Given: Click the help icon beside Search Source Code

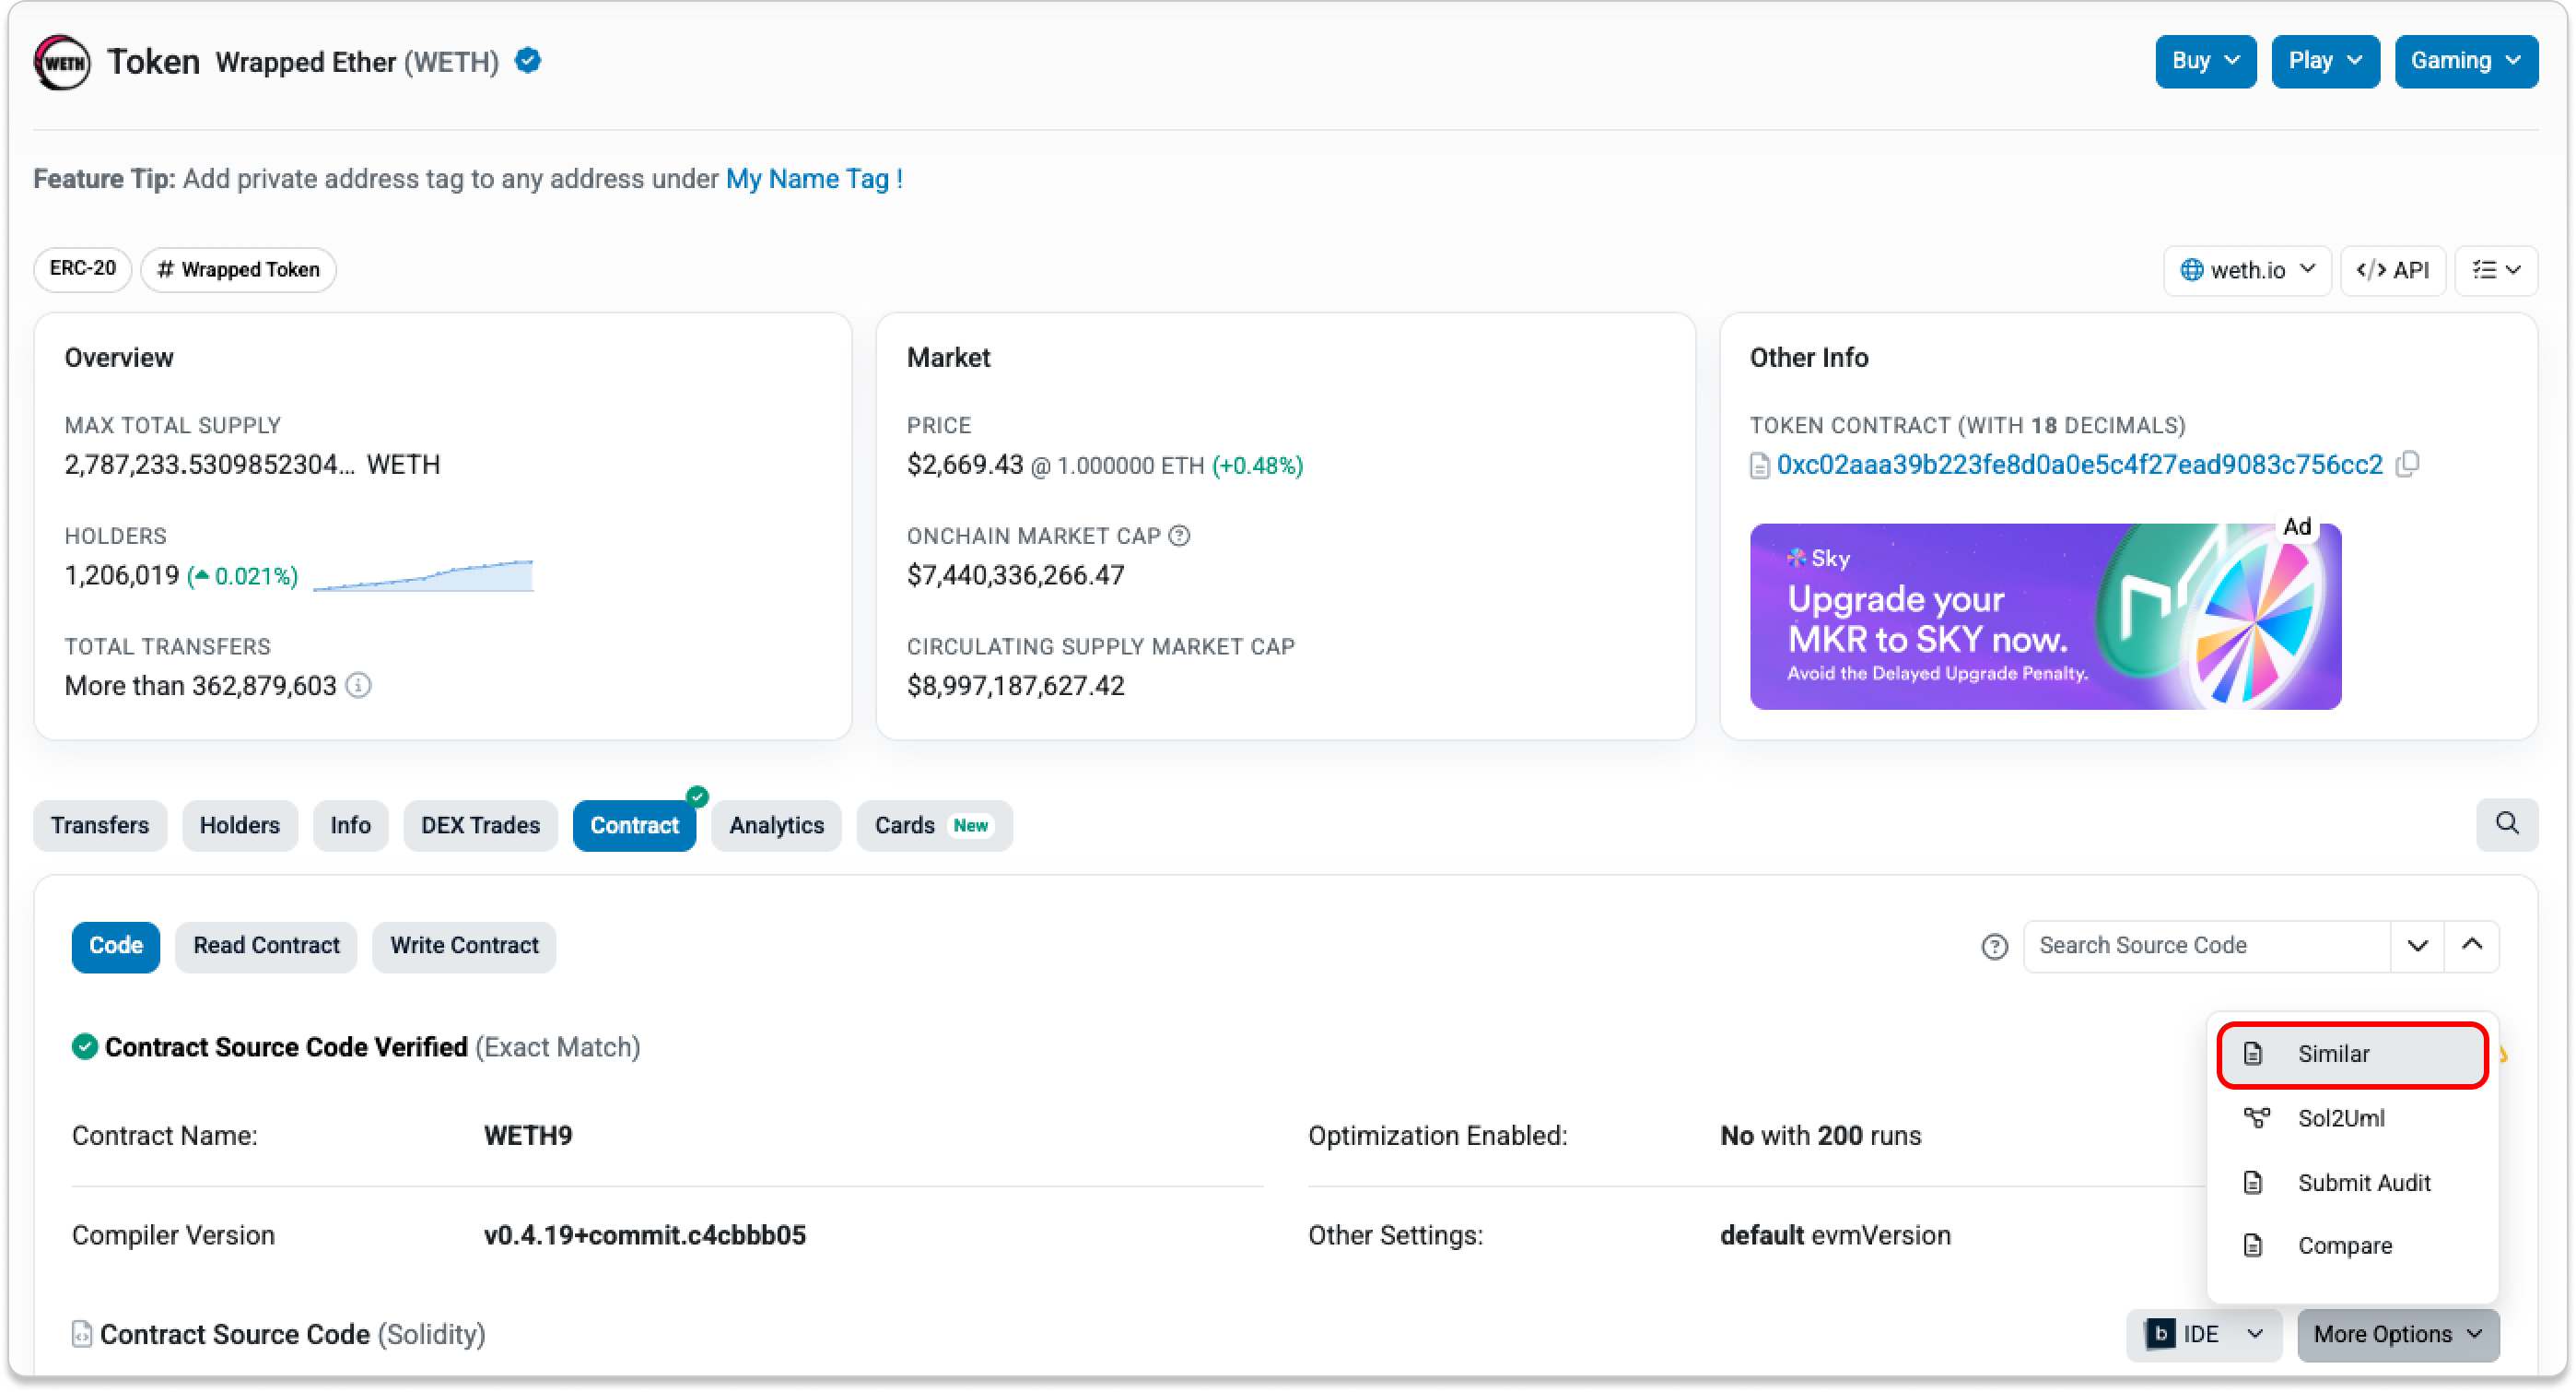Looking at the screenshot, I should (x=1994, y=947).
